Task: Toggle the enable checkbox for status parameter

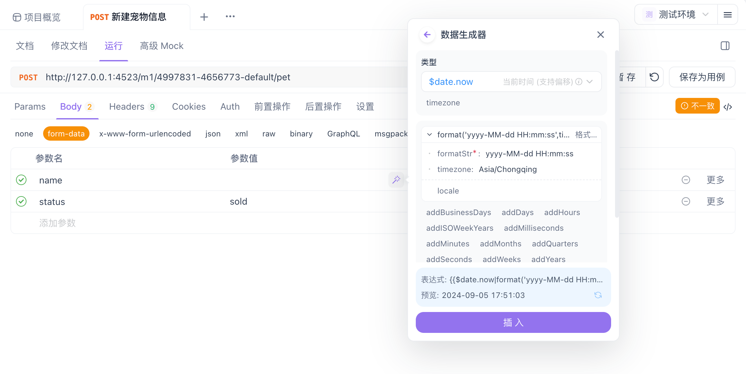Action: point(21,201)
